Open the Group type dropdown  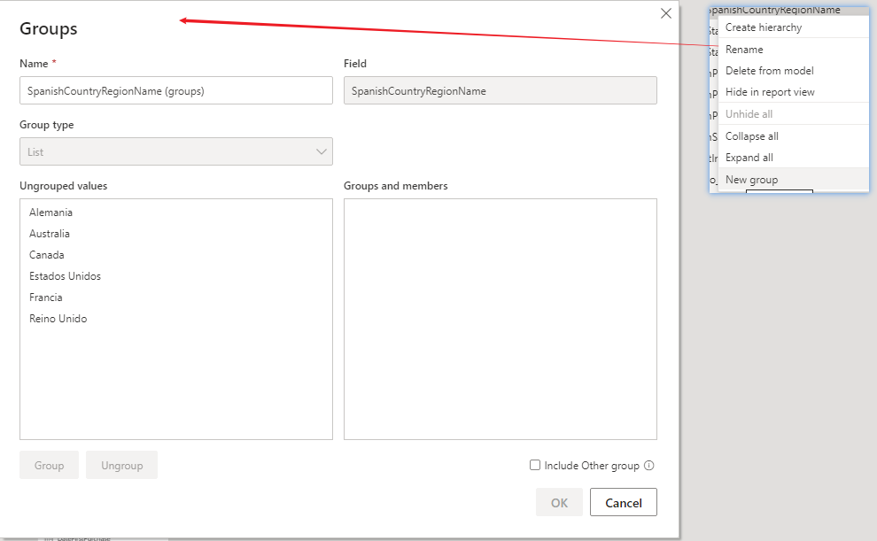coord(176,151)
